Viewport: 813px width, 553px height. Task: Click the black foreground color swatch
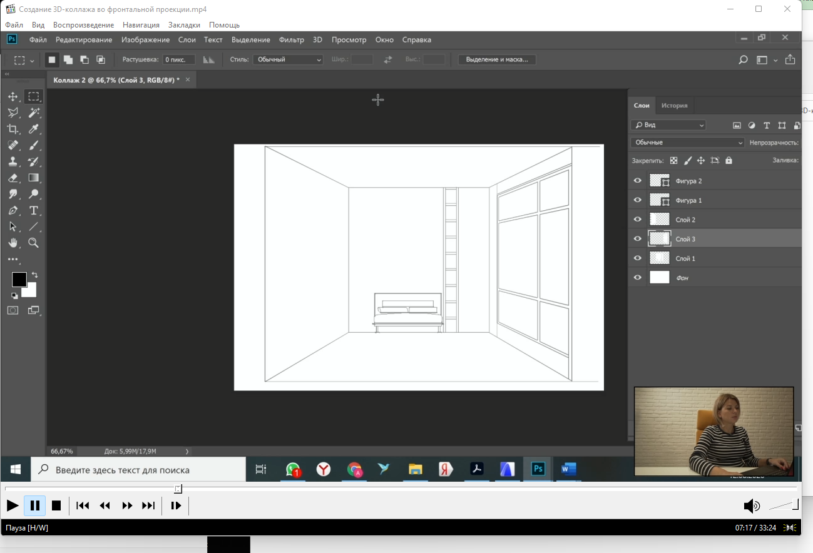pyautogui.click(x=19, y=280)
